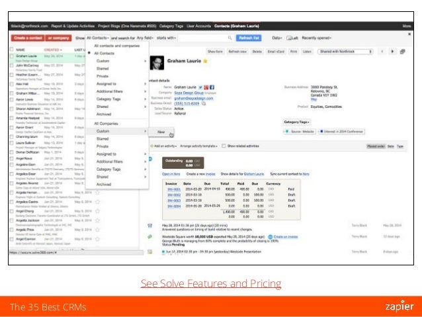Click the search magnifier icon in search field
Viewport: 422px width, 317px height.
click(x=230, y=38)
